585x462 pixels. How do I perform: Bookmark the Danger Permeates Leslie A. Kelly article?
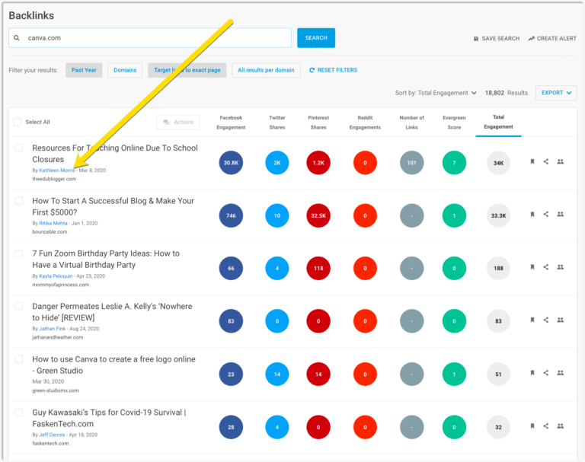click(532, 320)
